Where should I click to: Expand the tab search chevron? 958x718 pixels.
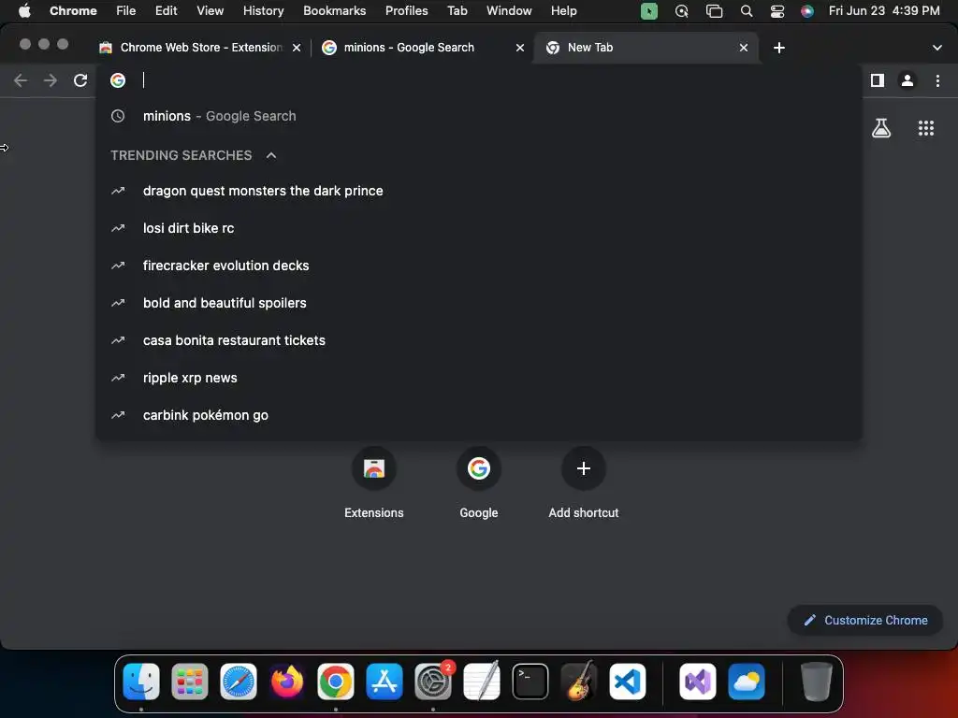point(937,48)
